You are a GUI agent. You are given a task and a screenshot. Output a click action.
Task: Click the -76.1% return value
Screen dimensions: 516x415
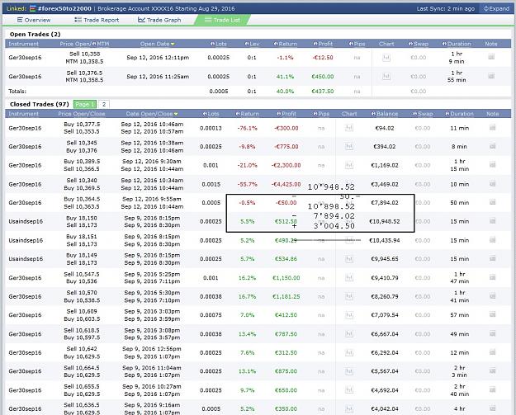point(247,128)
